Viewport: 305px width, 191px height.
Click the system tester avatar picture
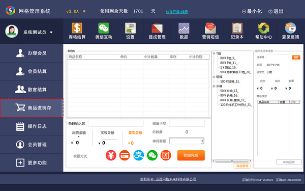(12, 32)
